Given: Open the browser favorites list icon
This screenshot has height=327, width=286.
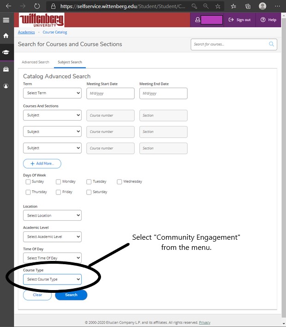Looking at the screenshot, I should pyautogui.click(x=233, y=6).
